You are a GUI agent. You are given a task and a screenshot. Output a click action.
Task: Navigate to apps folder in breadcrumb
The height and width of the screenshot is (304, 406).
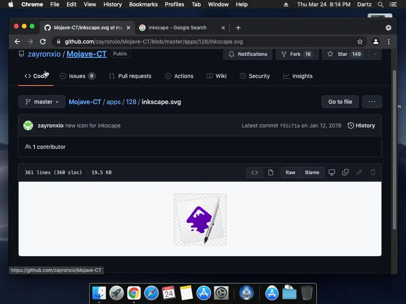click(114, 102)
